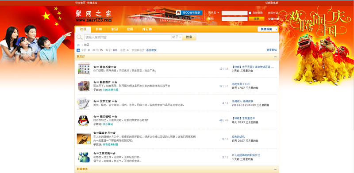
Task: Open the ☆═ 社区聊吧 ═☆ forum title
Action: pos(105,117)
